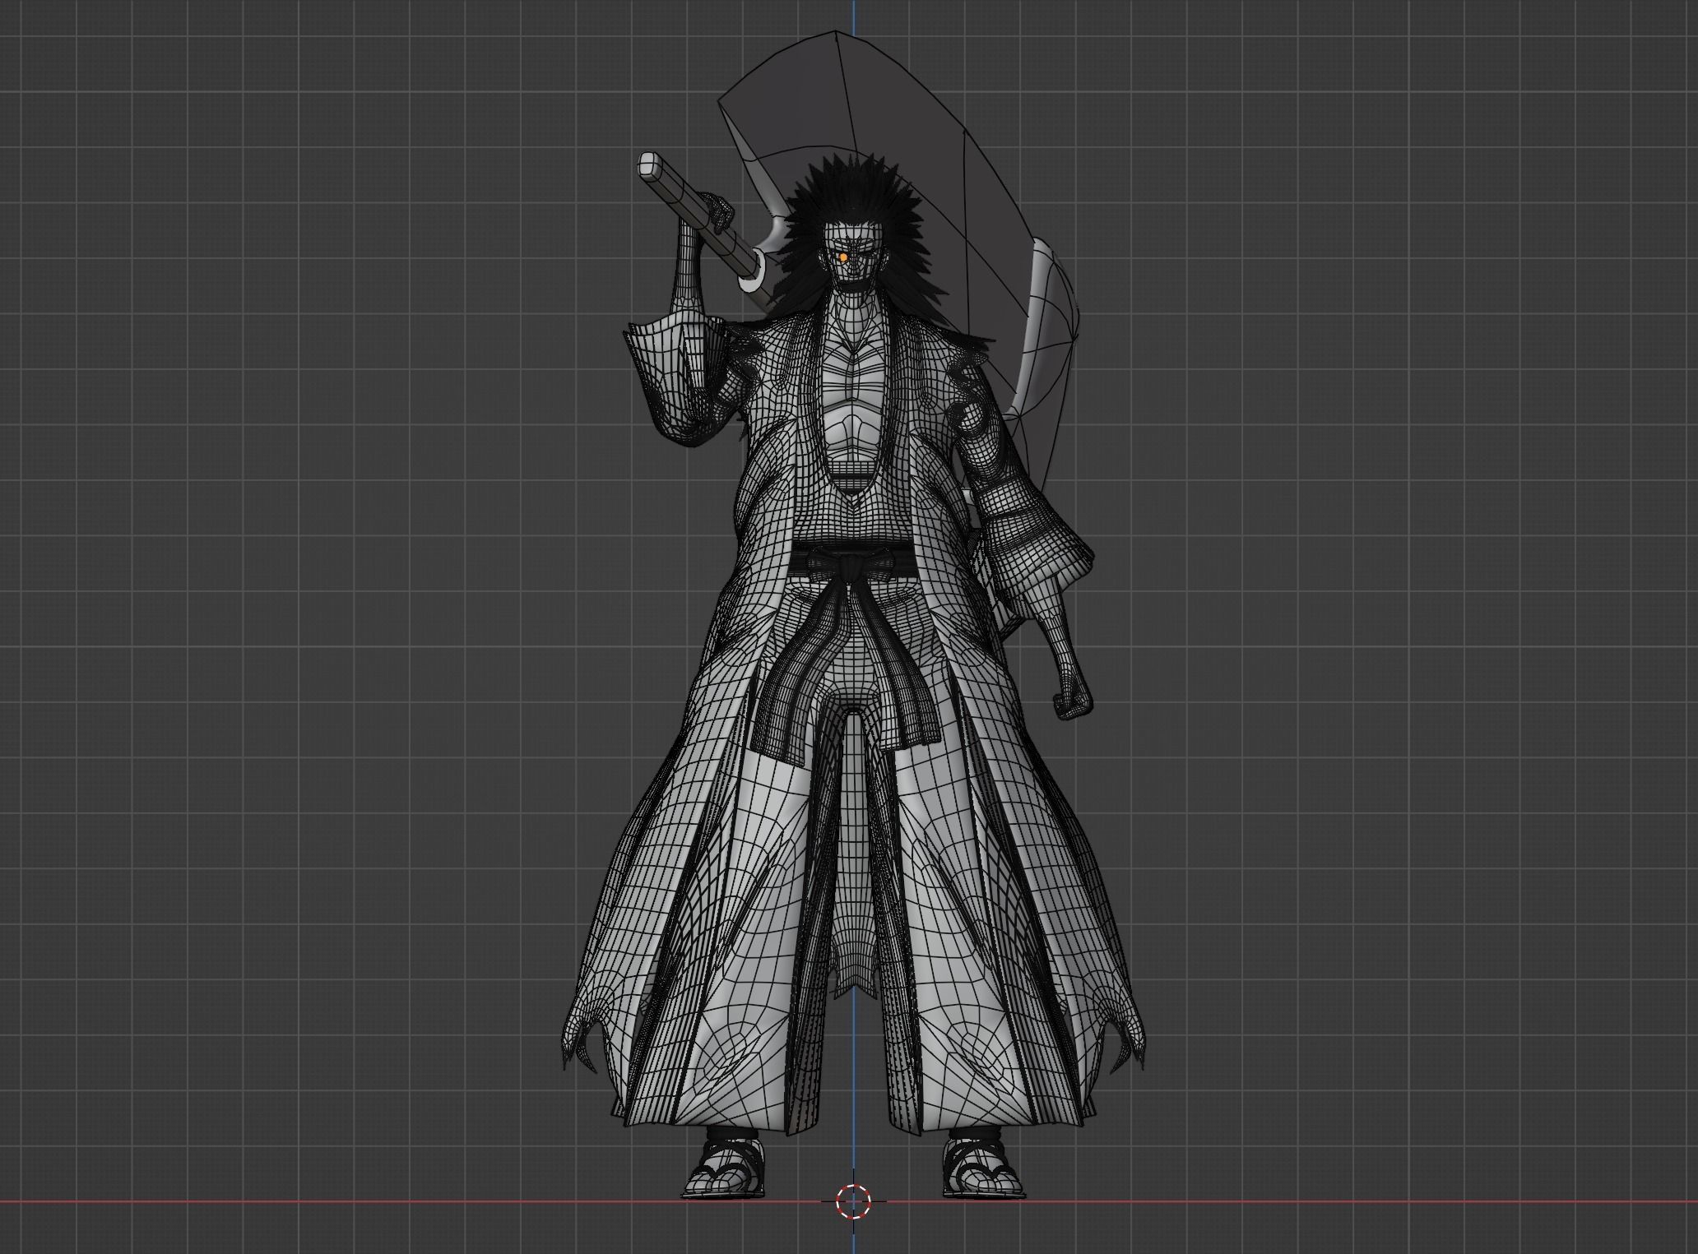
Task: Click the blue Z axis line at top
Action: 853,16
